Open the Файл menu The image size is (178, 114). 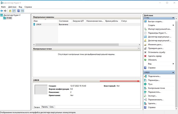tap(3, 7)
